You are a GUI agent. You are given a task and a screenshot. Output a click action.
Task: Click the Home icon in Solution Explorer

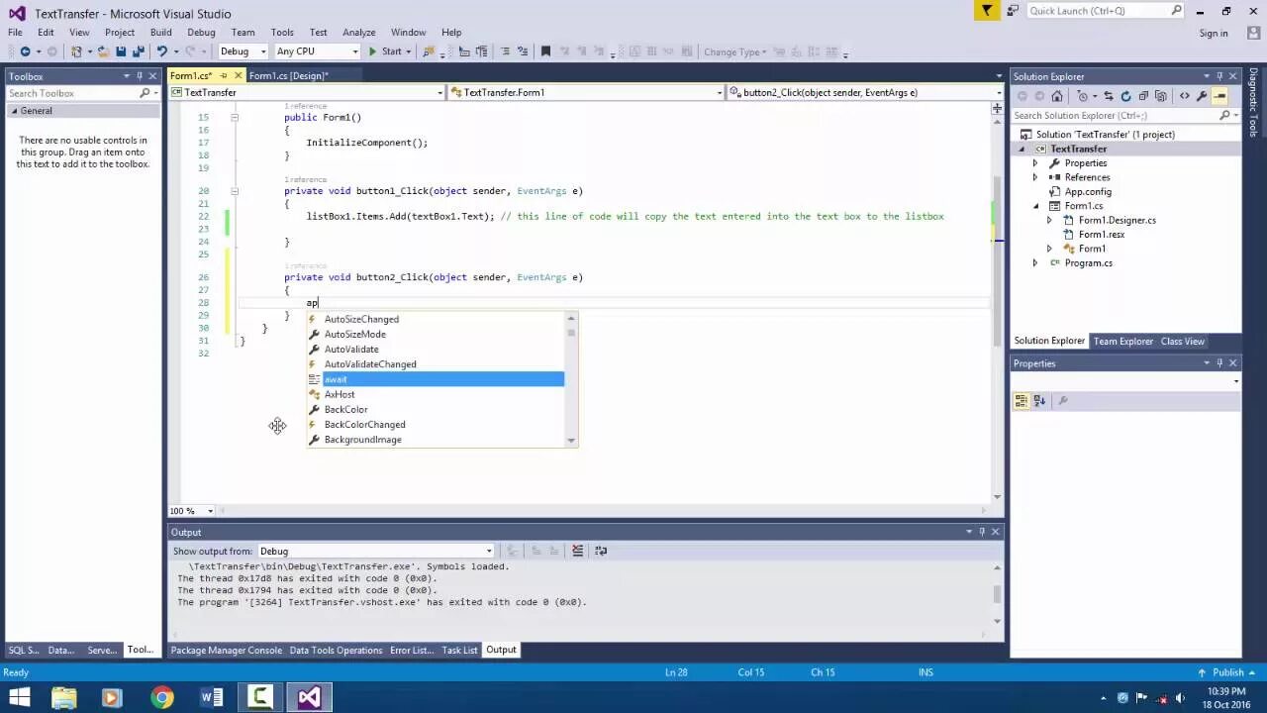(1057, 96)
